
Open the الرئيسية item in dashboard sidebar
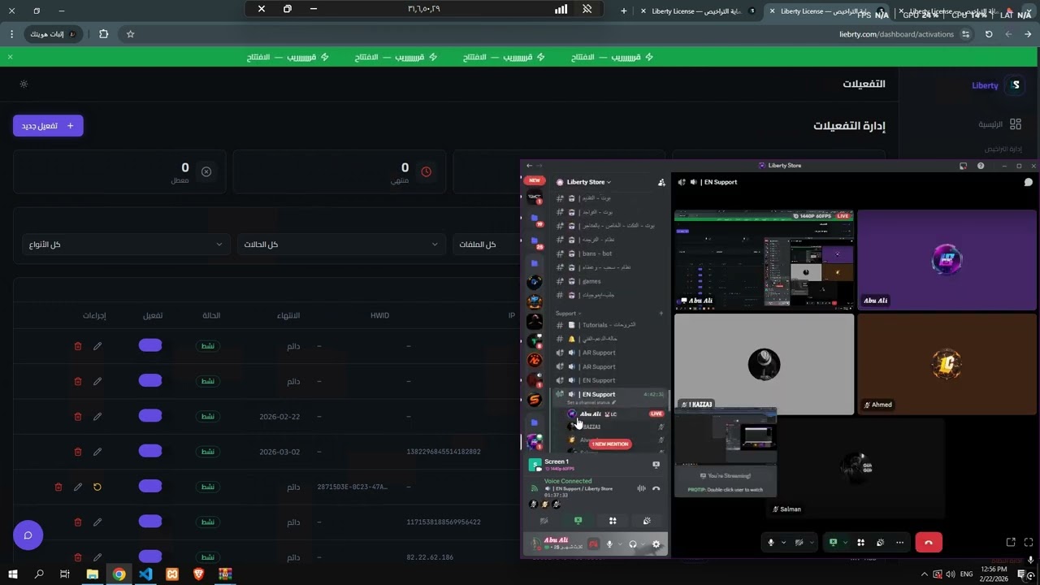click(x=999, y=124)
